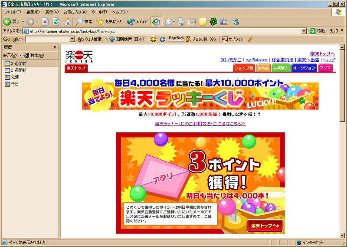Select the 全商品 tab
The width and height of the screenshot is (347, 247).
pyautogui.click(x=263, y=68)
